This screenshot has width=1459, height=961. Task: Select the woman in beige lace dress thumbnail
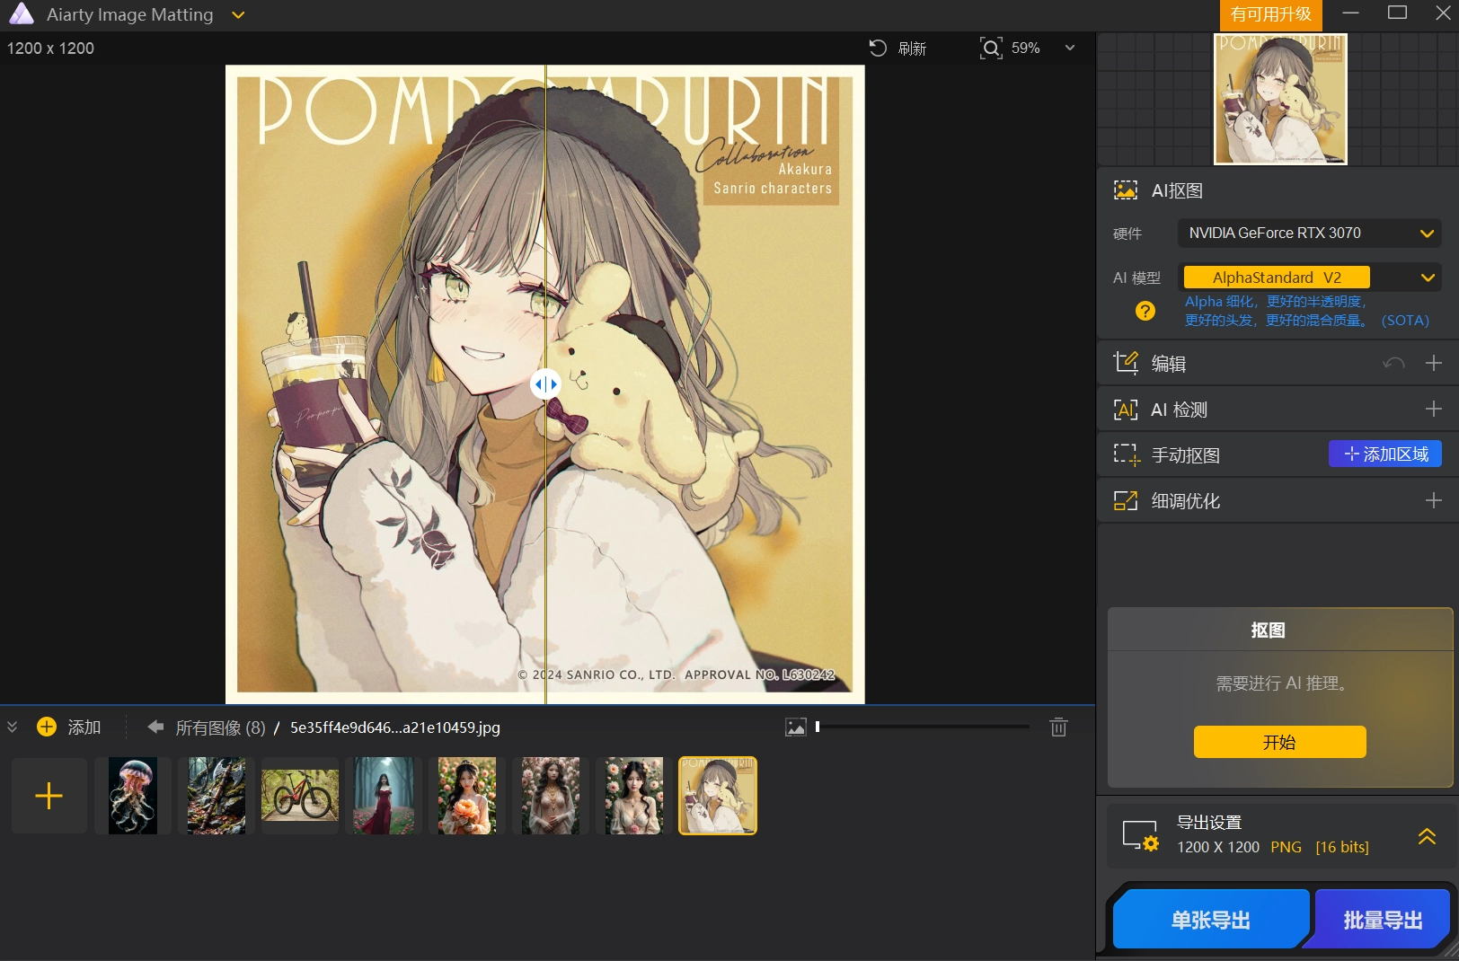tap(551, 796)
